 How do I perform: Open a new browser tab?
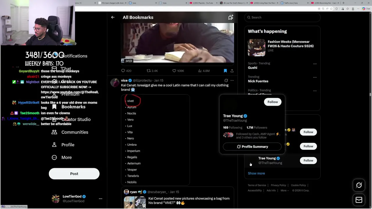[x=343, y=3]
